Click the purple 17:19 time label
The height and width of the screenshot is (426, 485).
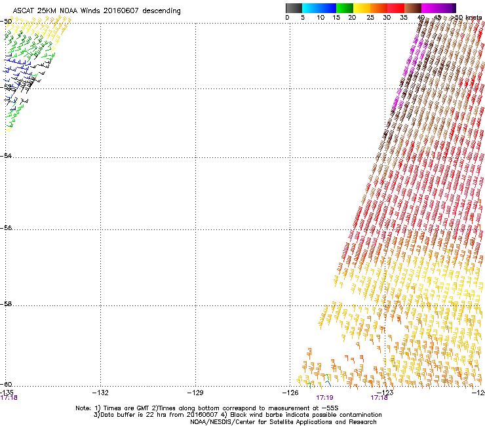(324, 398)
